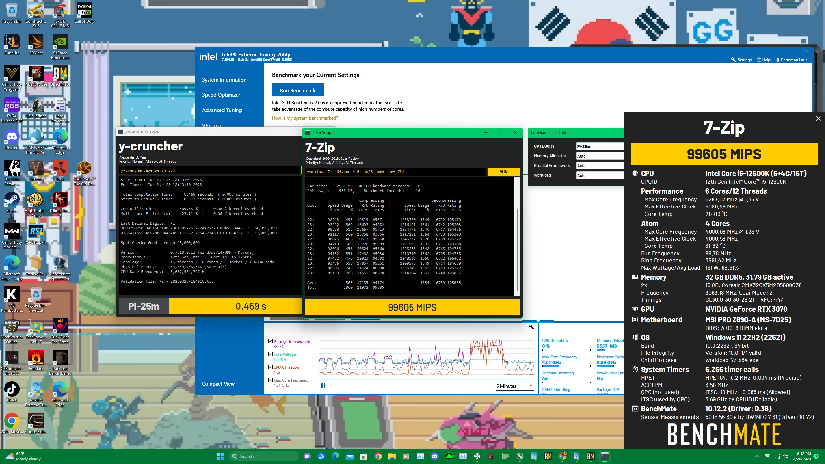Launch 3DMark from the desktop

click(x=36, y=44)
